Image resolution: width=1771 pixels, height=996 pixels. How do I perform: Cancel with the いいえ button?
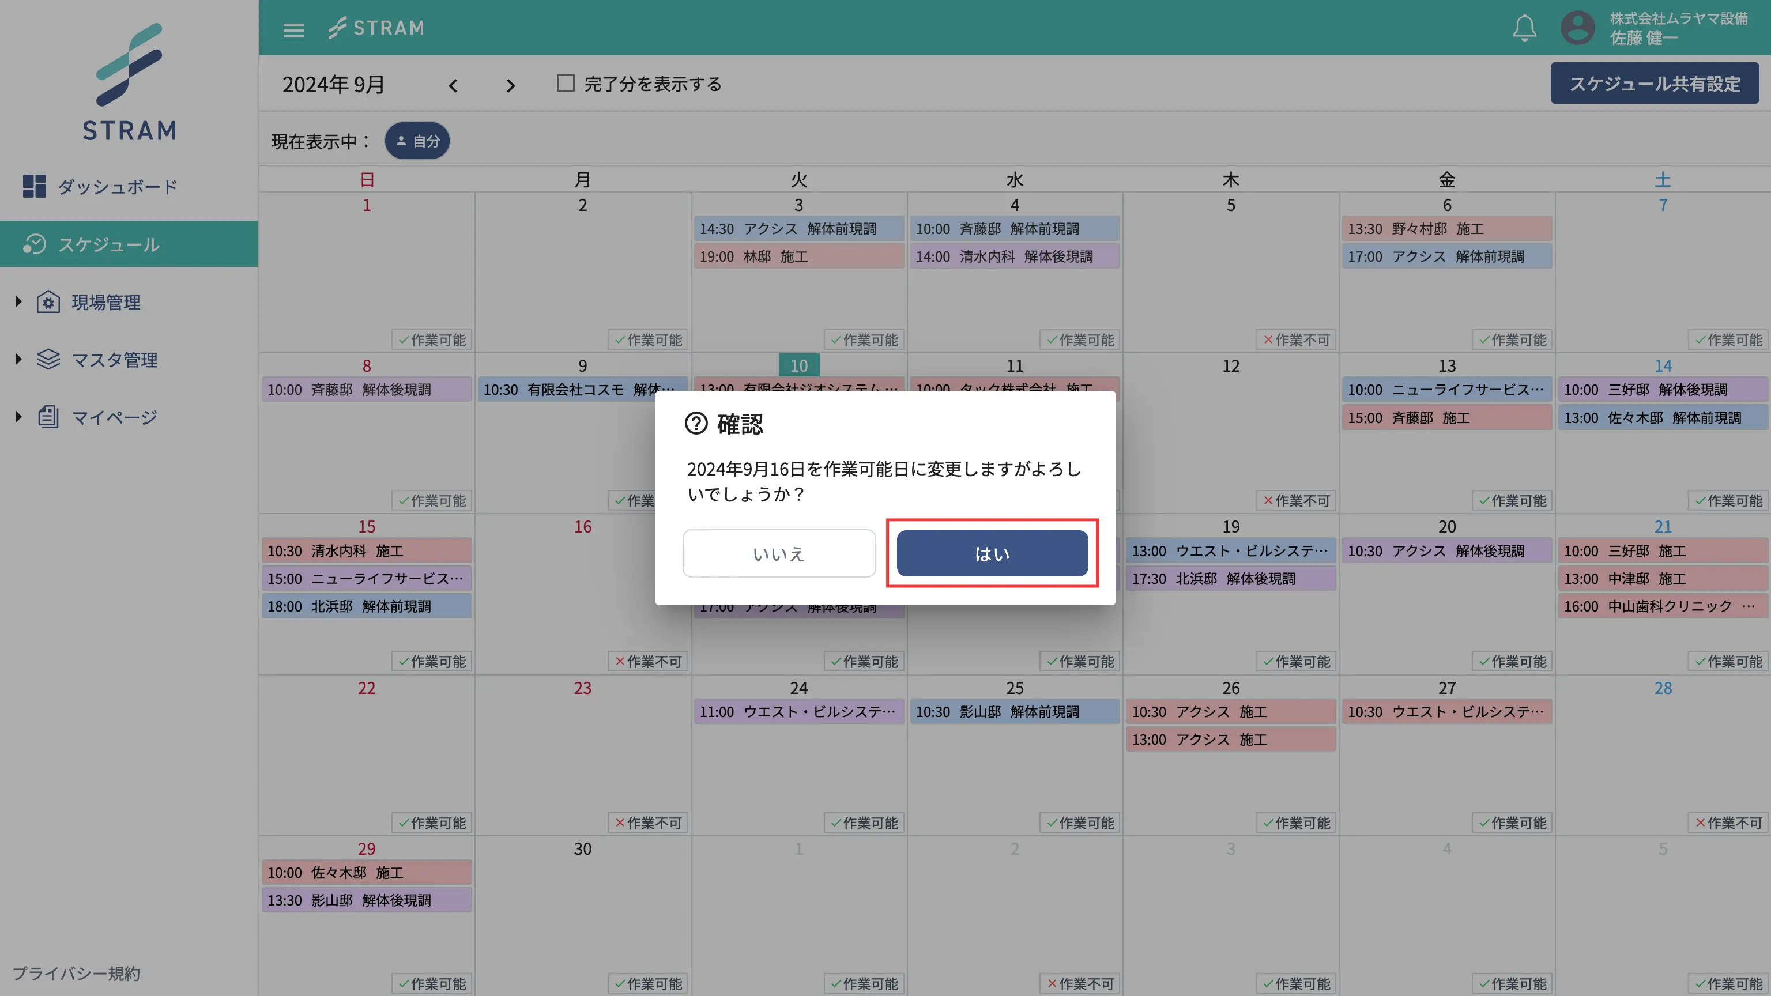click(778, 553)
